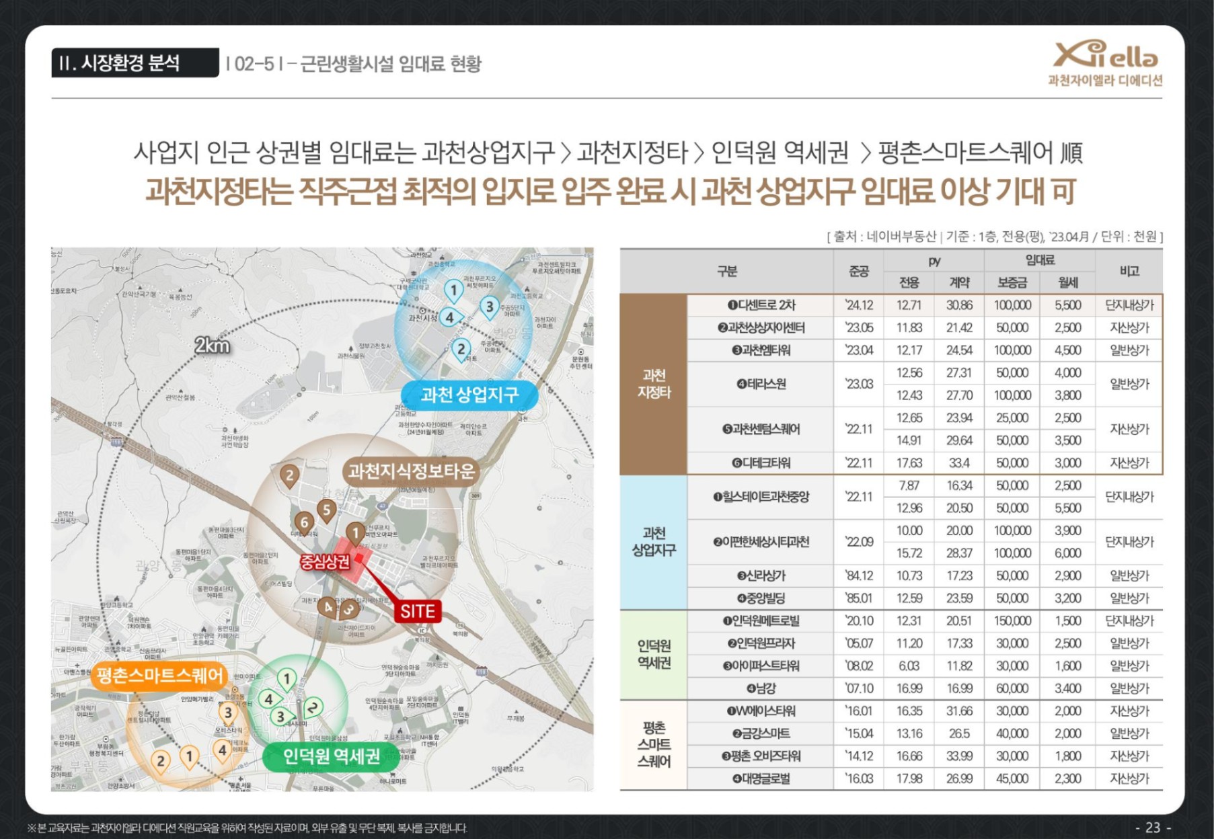The image size is (1214, 839).
Task: Click the light green 인덕원 역세권 category cell
Action: (654, 655)
